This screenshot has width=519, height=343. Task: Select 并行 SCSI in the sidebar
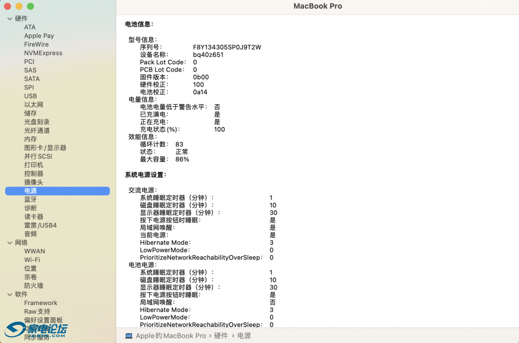tap(38, 156)
